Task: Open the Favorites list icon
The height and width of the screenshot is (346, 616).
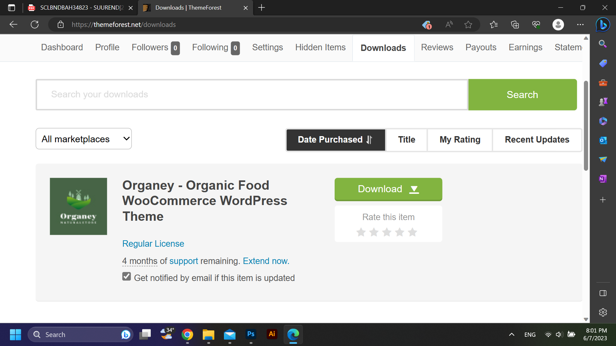Action: (x=494, y=24)
